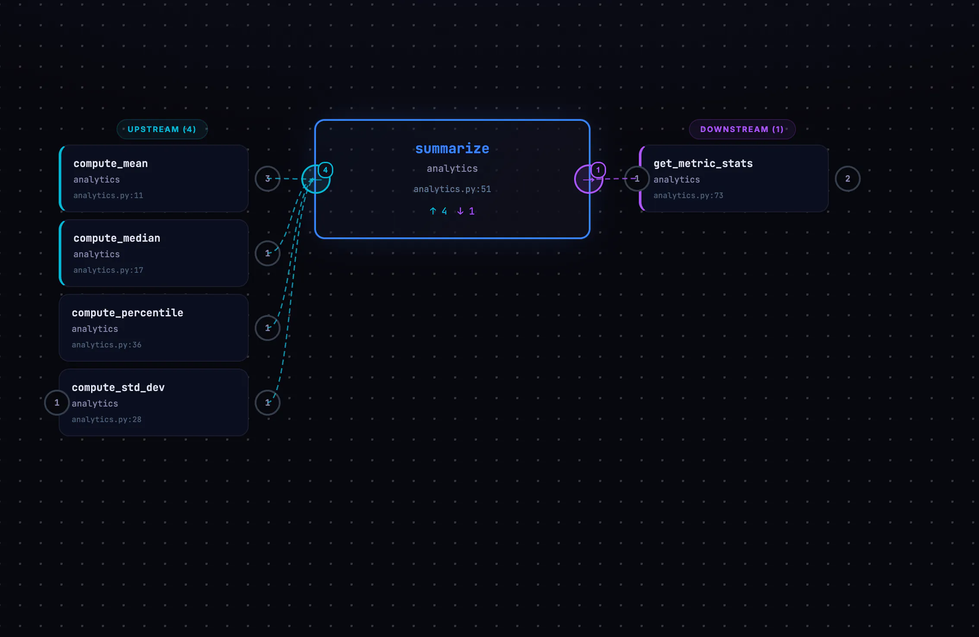Click analytics.py:36 under compute_percentile
Screen dimensions: 979x637
[107, 345]
